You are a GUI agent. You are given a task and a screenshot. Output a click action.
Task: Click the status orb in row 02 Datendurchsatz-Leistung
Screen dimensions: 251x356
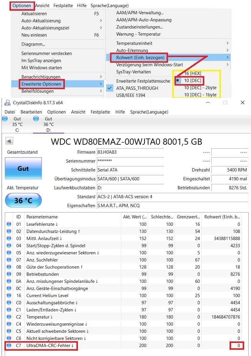point(9,231)
